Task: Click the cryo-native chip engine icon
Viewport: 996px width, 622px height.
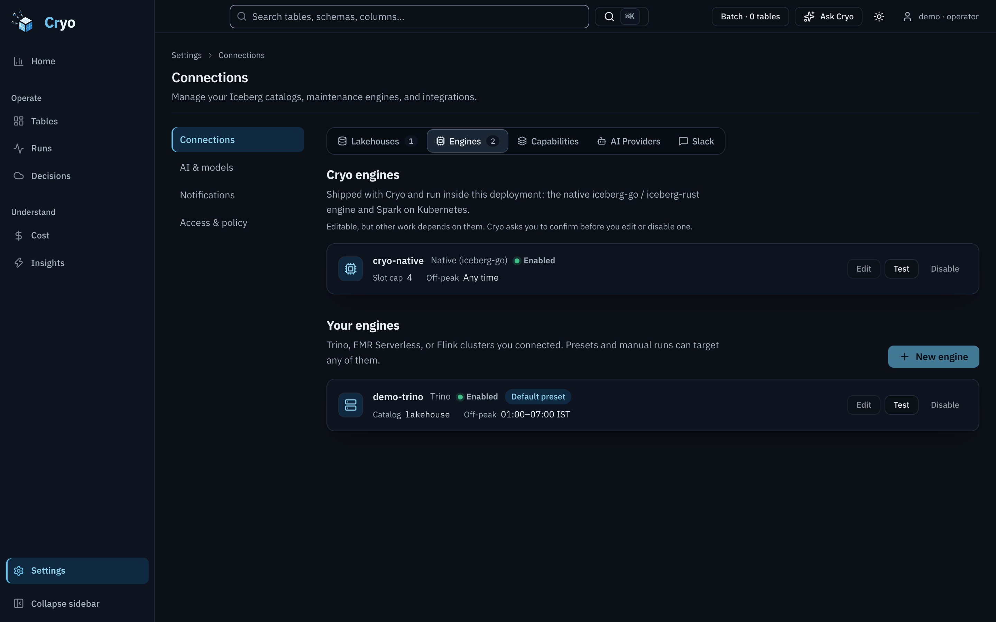Action: pos(351,268)
